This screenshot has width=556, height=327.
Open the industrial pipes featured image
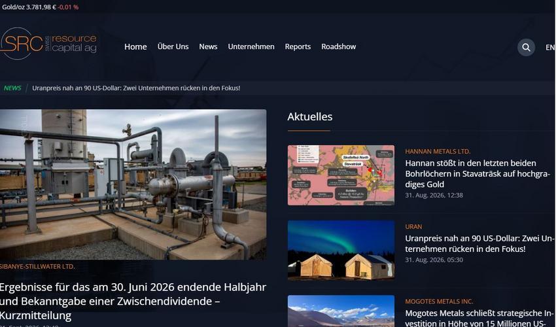tap(133, 184)
